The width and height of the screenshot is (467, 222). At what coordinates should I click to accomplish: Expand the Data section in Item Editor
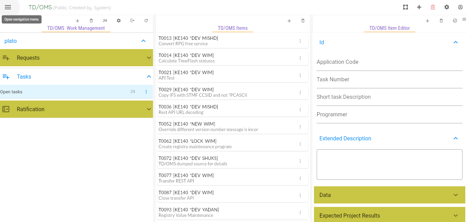point(456,195)
